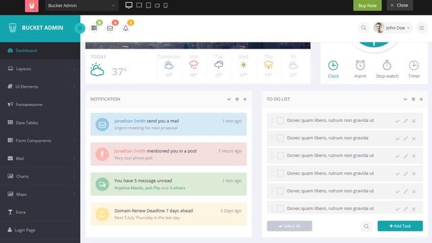This screenshot has width=432, height=243.
Task: Edit the first to-do item with pencil
Action: (x=406, y=121)
